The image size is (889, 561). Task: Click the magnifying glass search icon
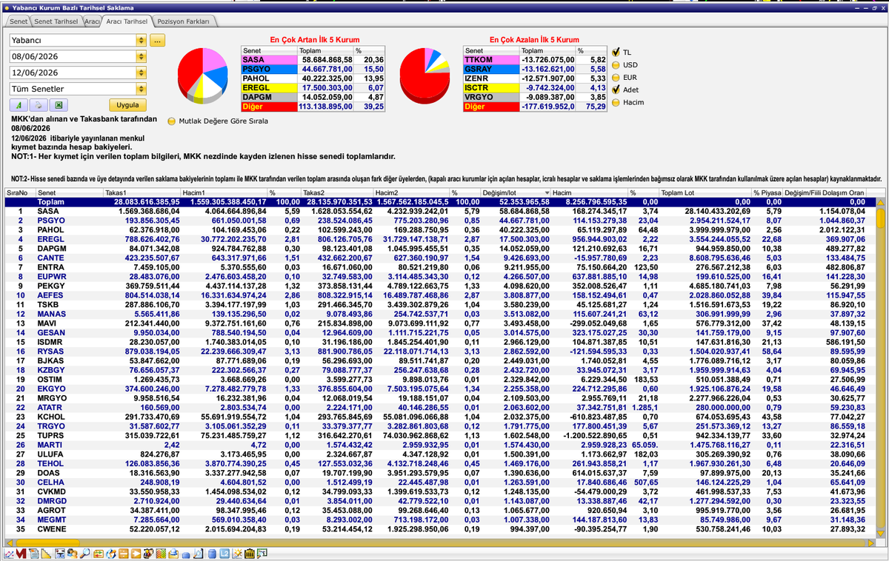85,554
